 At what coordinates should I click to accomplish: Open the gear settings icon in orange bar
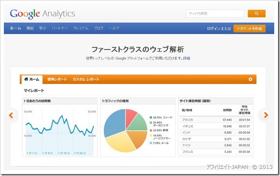click(x=251, y=79)
